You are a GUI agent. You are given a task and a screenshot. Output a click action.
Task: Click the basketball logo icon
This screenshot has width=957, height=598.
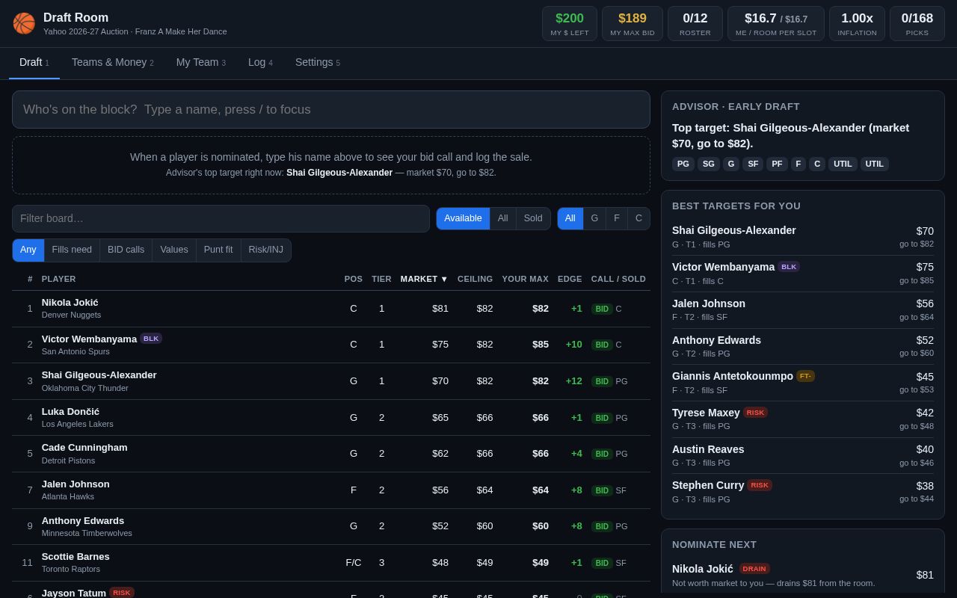tap(24, 23)
